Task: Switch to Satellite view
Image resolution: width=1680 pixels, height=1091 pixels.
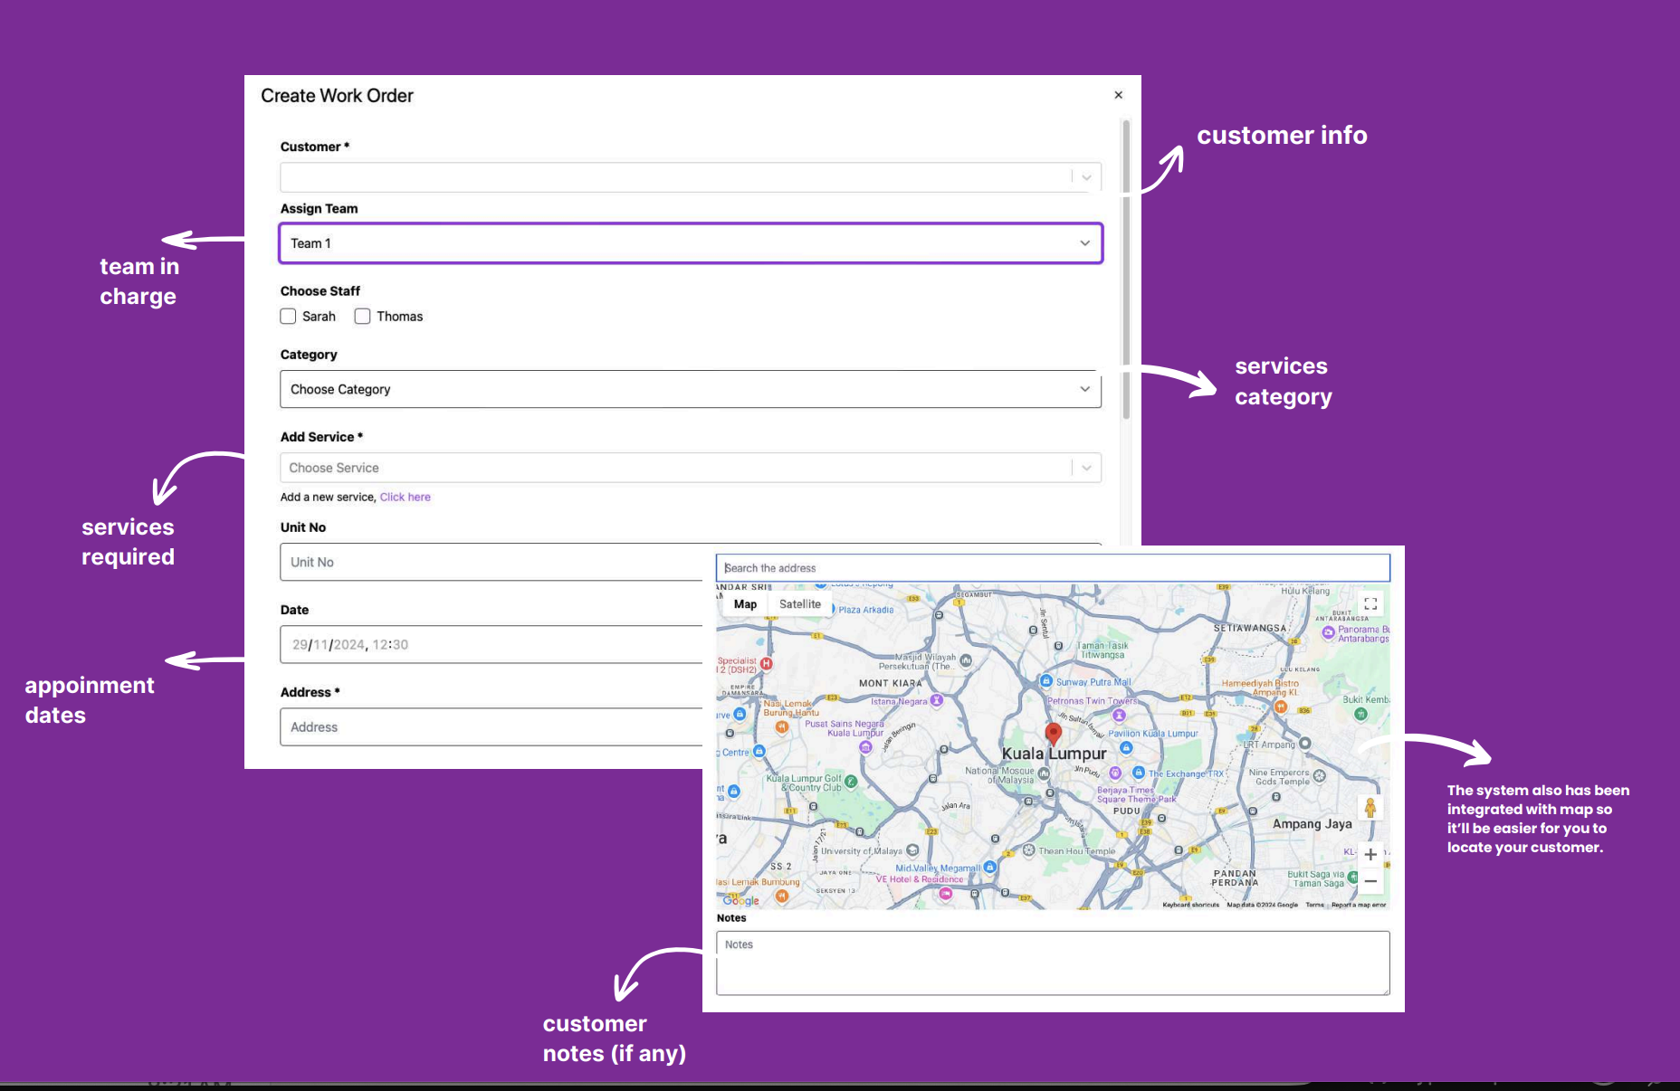Action: click(800, 603)
